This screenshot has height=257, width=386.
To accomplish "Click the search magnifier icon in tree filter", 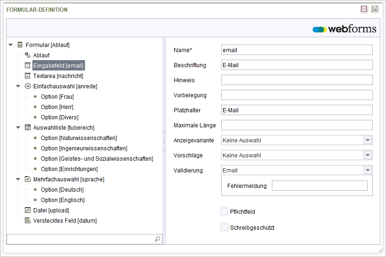I will pyautogui.click(x=157, y=239).
